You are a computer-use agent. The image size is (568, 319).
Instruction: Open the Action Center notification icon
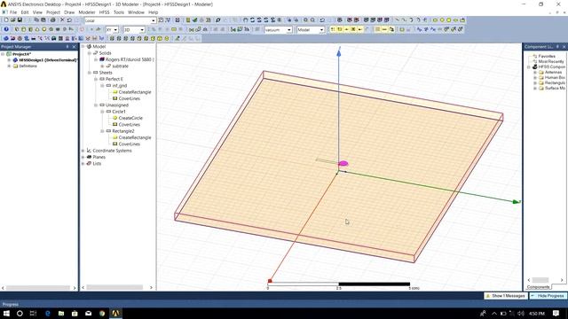[x=556, y=313]
